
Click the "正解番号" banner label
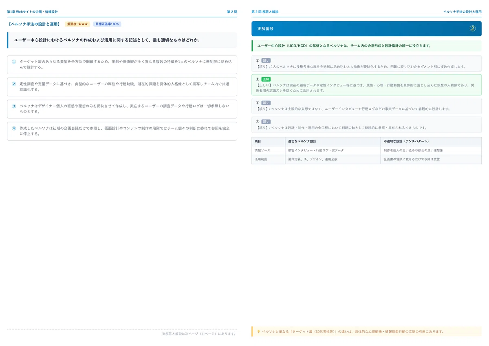click(x=265, y=29)
